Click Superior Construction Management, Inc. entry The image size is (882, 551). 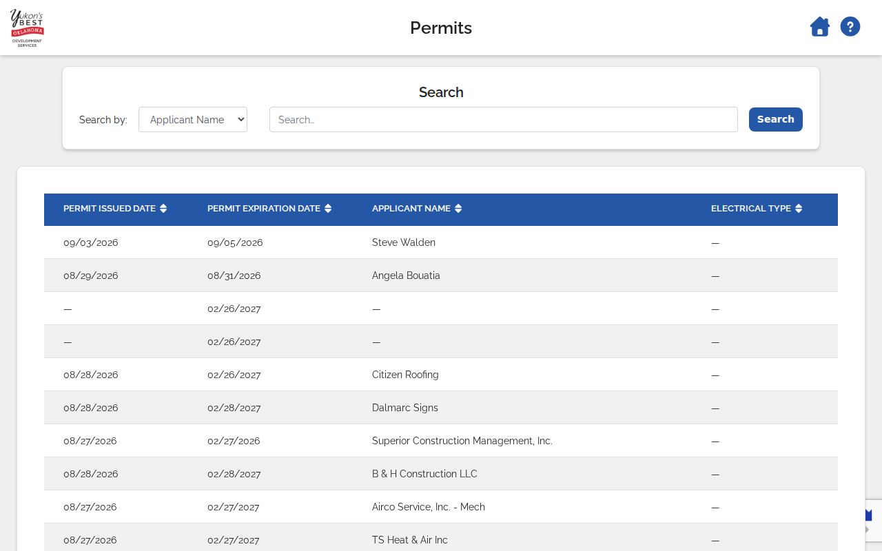click(462, 441)
